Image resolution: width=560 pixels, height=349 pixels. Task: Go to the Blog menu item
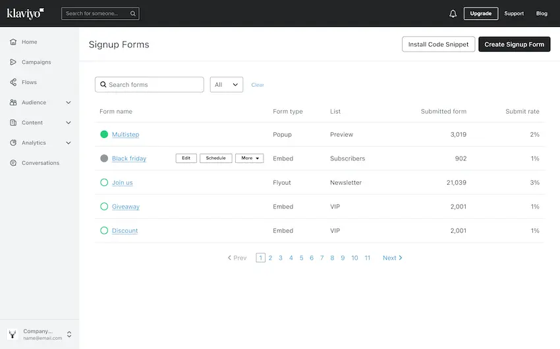tap(542, 13)
